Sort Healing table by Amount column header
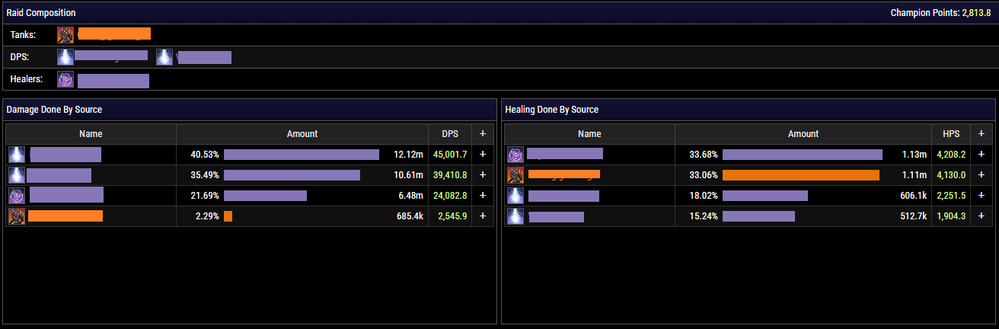The width and height of the screenshot is (999, 329). pyautogui.click(x=803, y=134)
